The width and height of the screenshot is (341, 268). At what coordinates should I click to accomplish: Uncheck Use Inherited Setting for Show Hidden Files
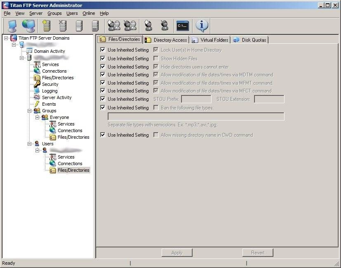click(x=103, y=58)
